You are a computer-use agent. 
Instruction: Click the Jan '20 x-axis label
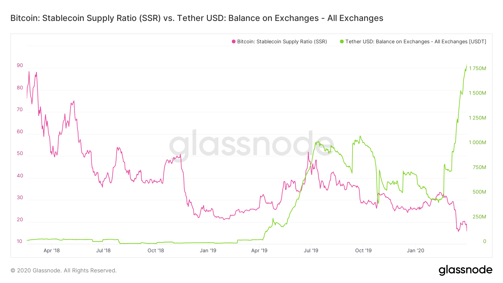[x=416, y=251]
